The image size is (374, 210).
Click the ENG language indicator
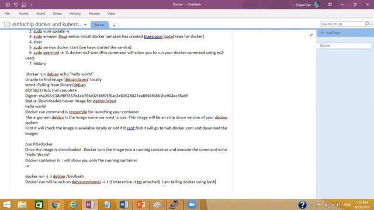point(348,205)
